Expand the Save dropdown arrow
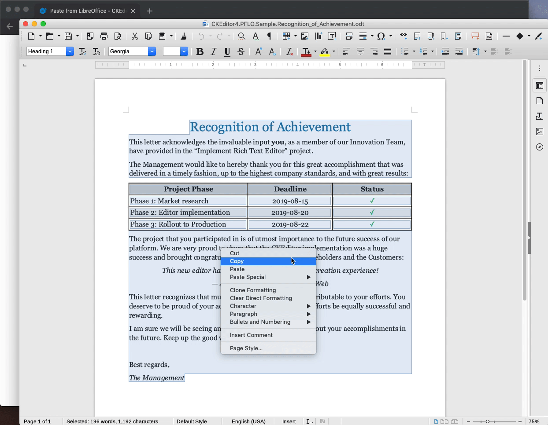Viewport: 548px width, 425px height. [77, 36]
